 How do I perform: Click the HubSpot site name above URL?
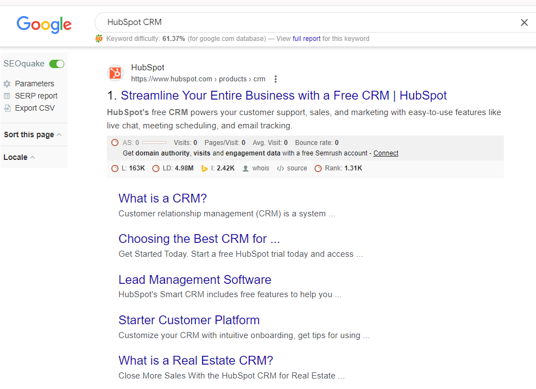(148, 68)
